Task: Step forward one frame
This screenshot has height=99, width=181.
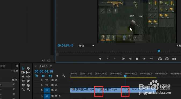Action: pyautogui.click(x=144, y=59)
